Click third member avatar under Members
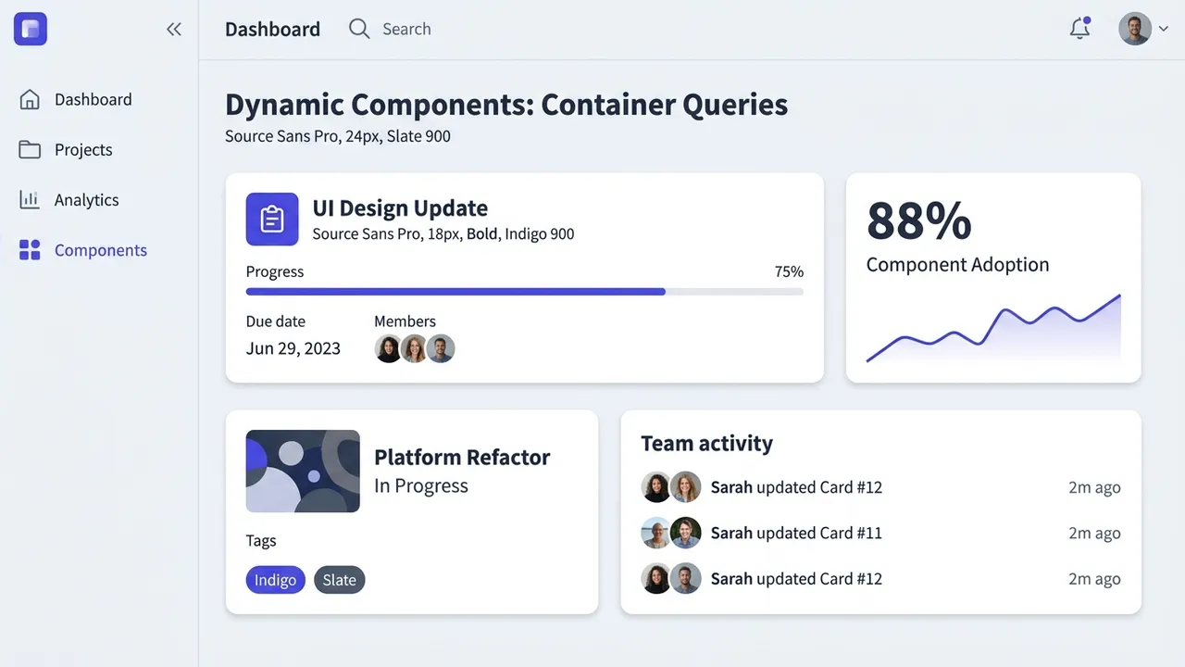The image size is (1185, 667). click(441, 349)
